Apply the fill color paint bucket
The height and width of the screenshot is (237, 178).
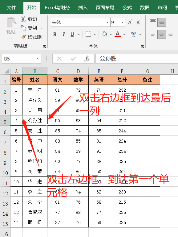click(104, 34)
